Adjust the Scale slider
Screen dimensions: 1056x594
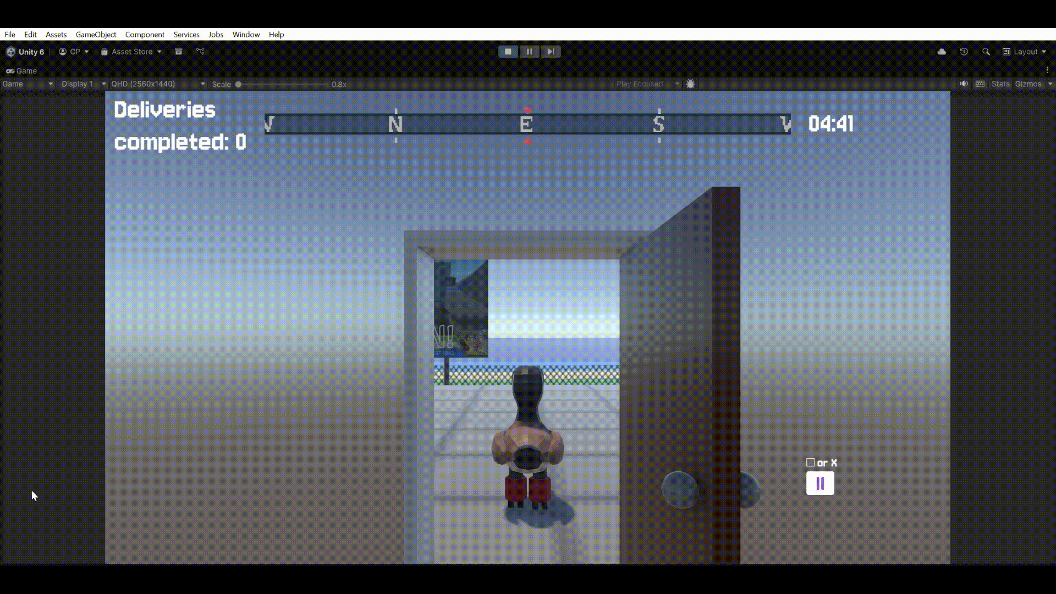(282, 84)
